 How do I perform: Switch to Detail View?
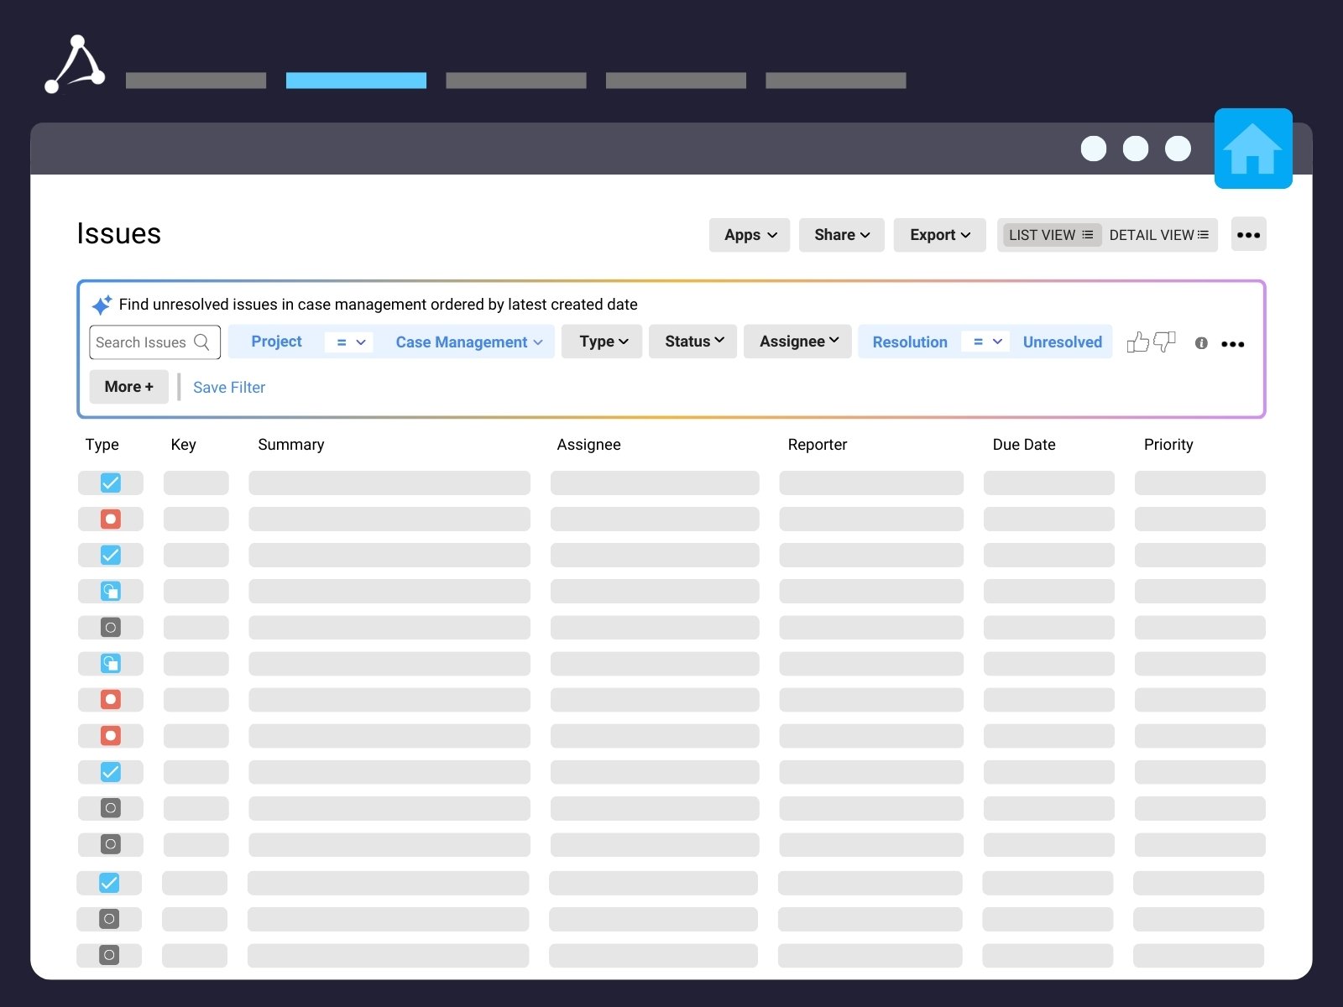1158,235
